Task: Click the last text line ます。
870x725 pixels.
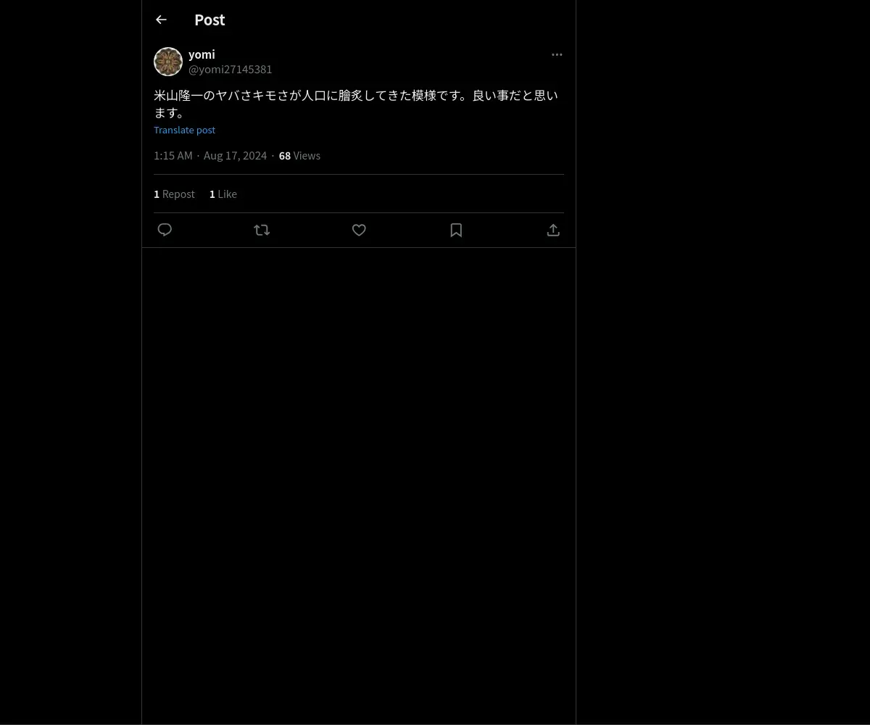Action: coord(170,112)
